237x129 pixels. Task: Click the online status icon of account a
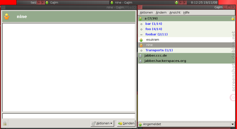pyautogui.click(x=140, y=19)
